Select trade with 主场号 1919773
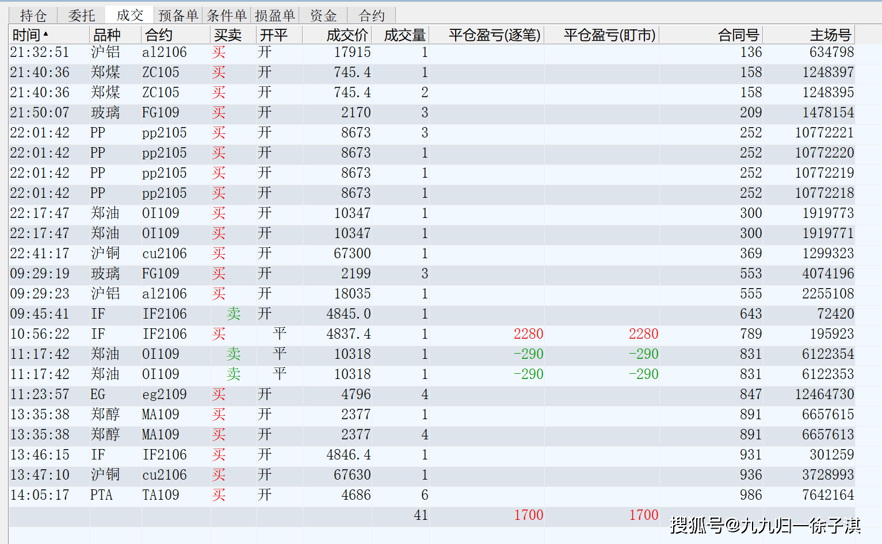Viewport: 882px width, 544px height. point(432,213)
